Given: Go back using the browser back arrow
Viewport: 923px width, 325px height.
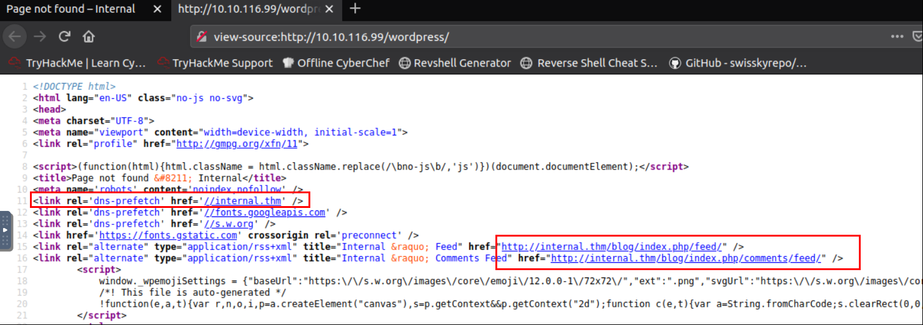Looking at the screenshot, I should point(15,37).
